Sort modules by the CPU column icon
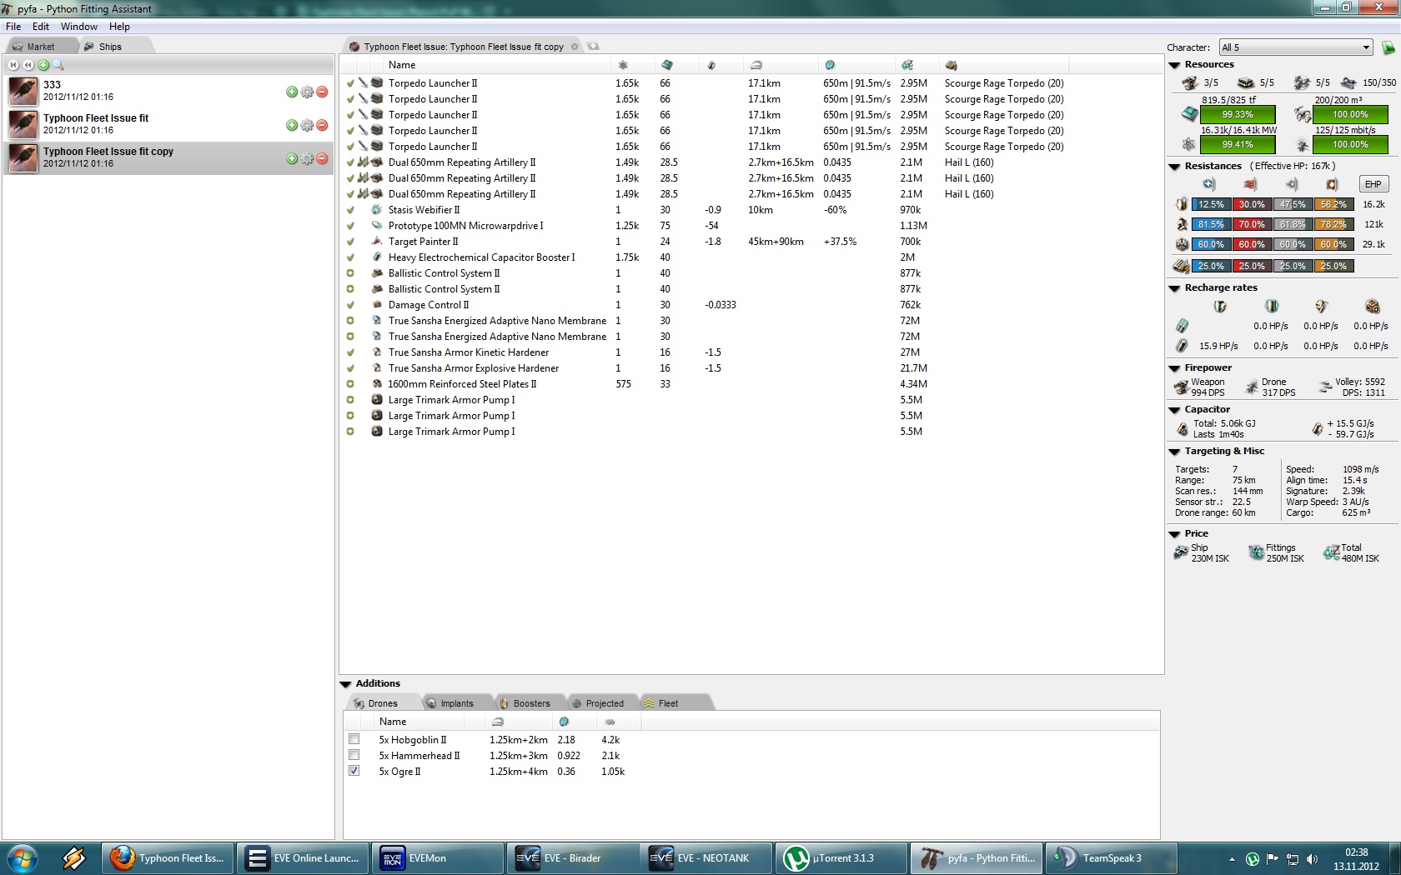Viewport: 1401px width, 875px height. [666, 65]
